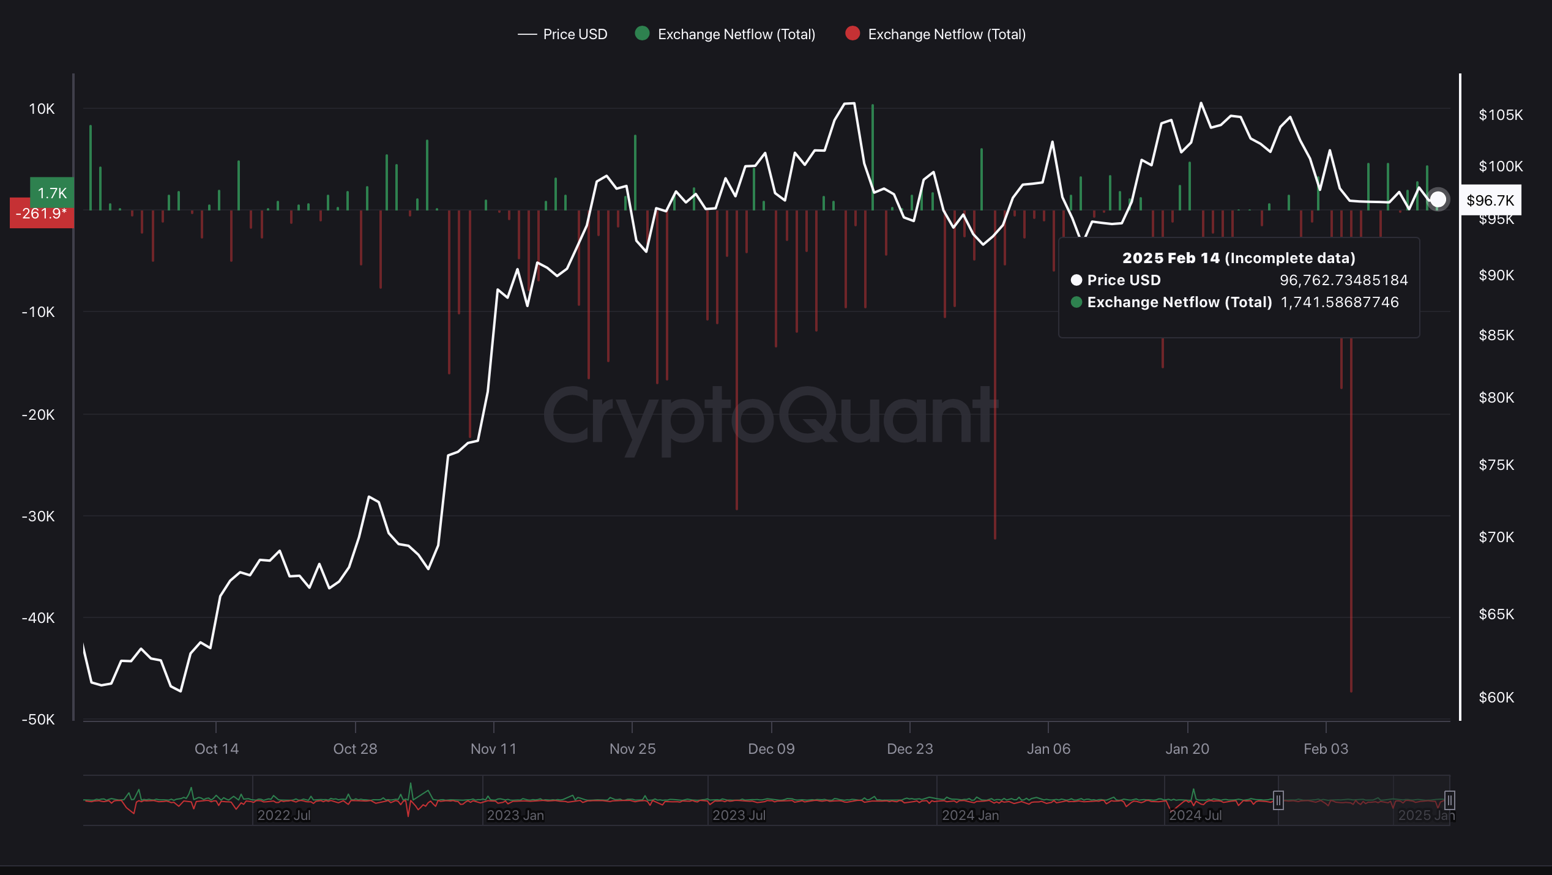This screenshot has height=875, width=1552.
Task: Click the white dot beside tooltip Price USD value
Action: pos(1075,280)
